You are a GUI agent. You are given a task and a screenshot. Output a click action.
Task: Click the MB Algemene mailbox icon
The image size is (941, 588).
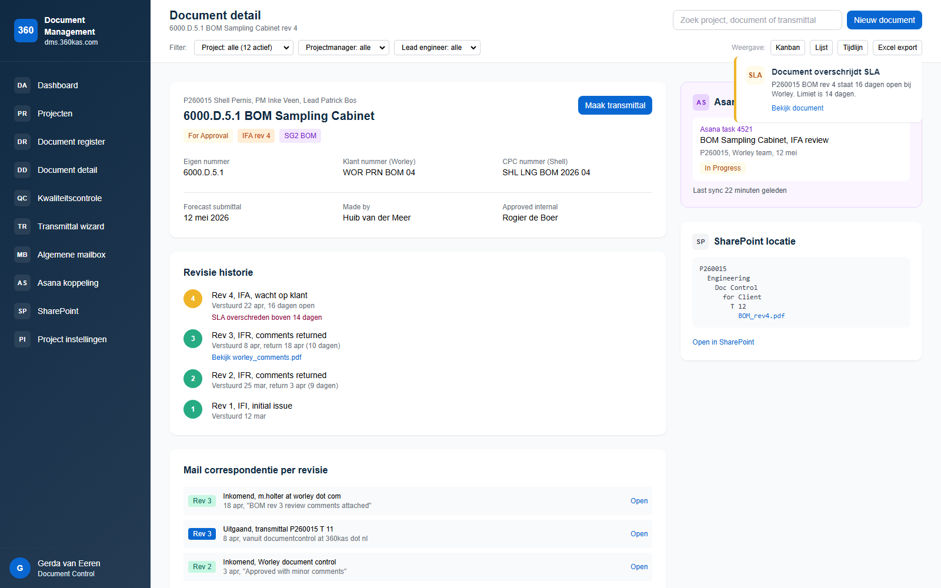point(22,255)
